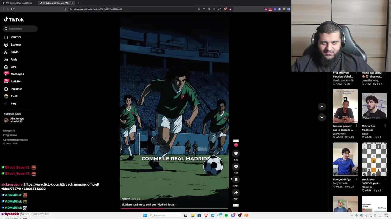Open Telegram from the taskbar
Viewport: 391px width, 219px height.
[x=213, y=215]
